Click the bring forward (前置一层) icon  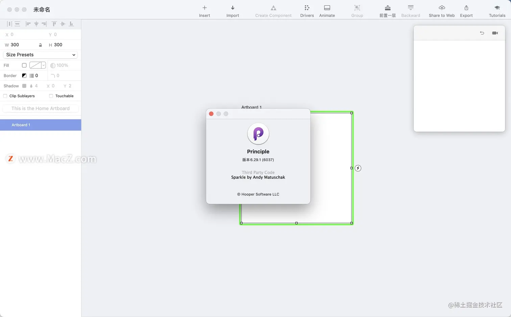tap(387, 8)
